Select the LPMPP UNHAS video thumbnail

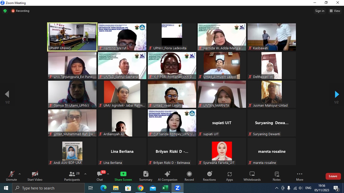click(72, 37)
